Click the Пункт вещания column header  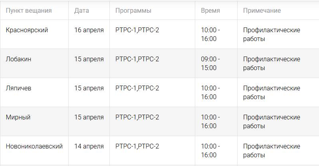pyautogui.click(x=29, y=11)
